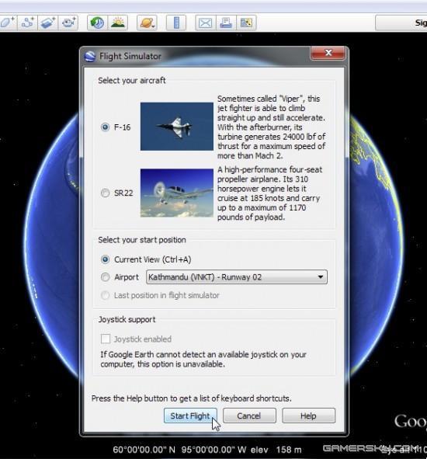
Task: Close the Flight Simulator dialog
Action: click(328, 53)
